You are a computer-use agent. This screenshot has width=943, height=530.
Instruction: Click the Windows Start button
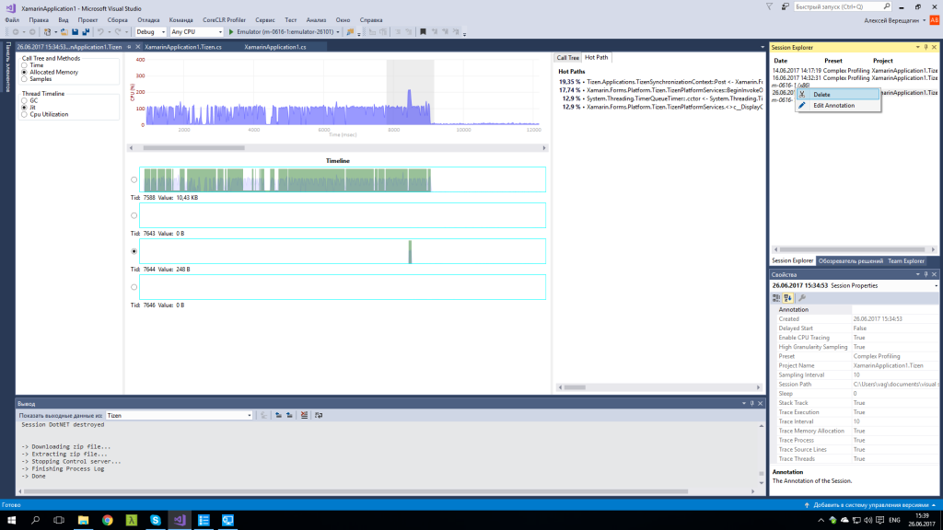coord(11,521)
